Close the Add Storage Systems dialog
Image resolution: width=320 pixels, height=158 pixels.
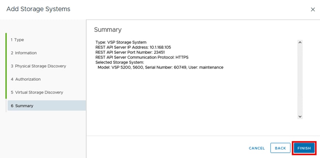click(x=313, y=10)
